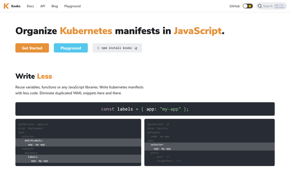Click the search magnifying glass icon

(x=260, y=6)
